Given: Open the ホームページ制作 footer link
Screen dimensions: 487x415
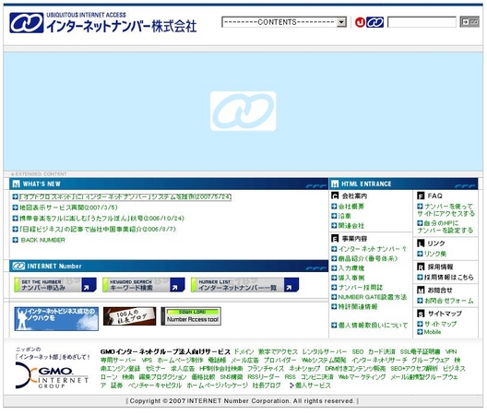Looking at the screenshot, I should coord(180,360).
